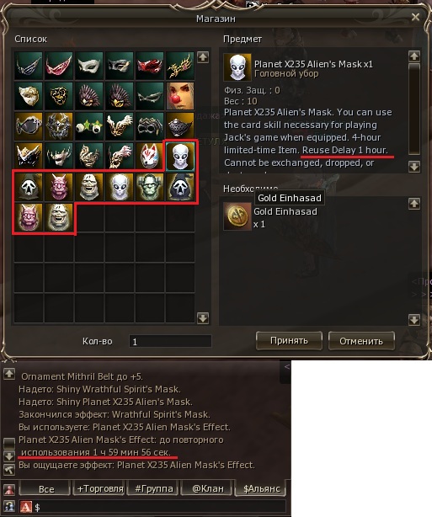Viewport: 432px width, 517px height.
Task: Switch to the +Торговля chat tab
Action: coord(100,488)
